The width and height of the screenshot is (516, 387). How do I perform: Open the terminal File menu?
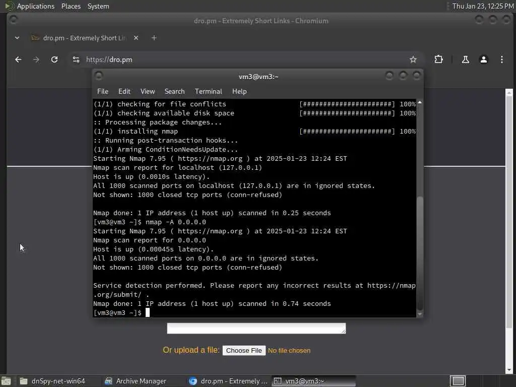(x=103, y=92)
